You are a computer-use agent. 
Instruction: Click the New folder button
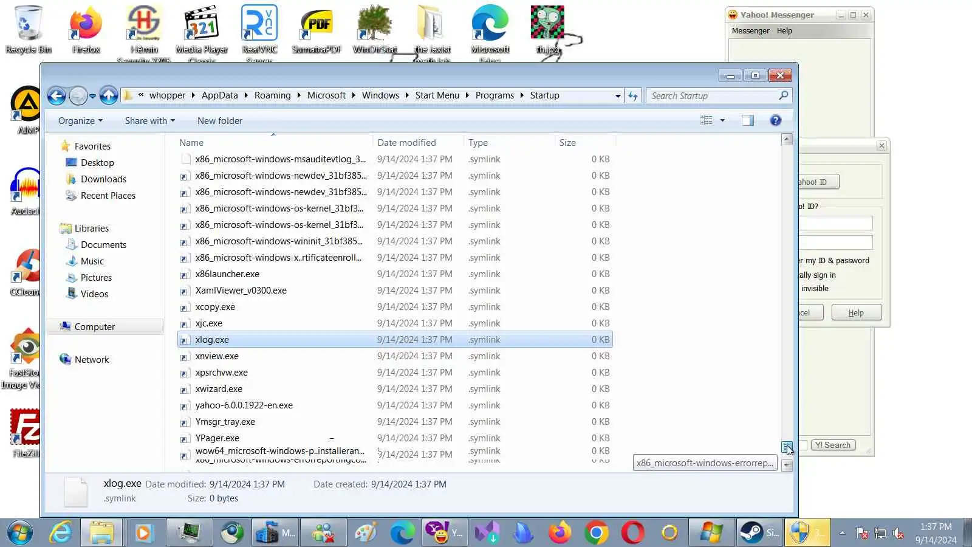pos(220,121)
